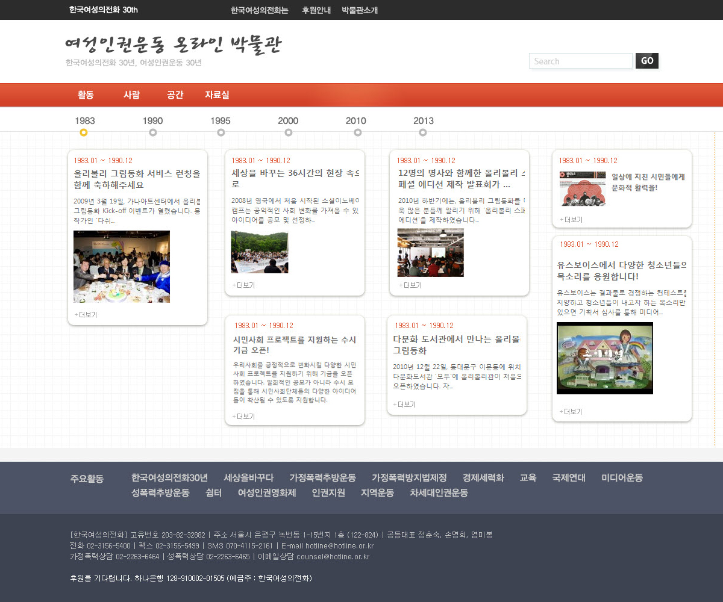
Task: Jump to 1990 on the timeline
Action: 153,132
